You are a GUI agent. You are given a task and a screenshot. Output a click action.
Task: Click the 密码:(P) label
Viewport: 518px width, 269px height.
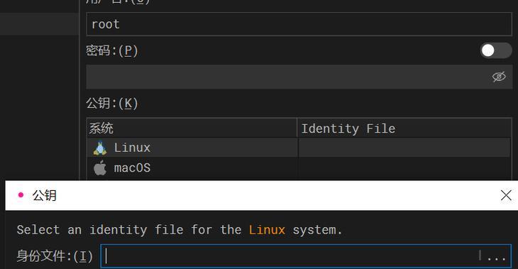click(111, 50)
